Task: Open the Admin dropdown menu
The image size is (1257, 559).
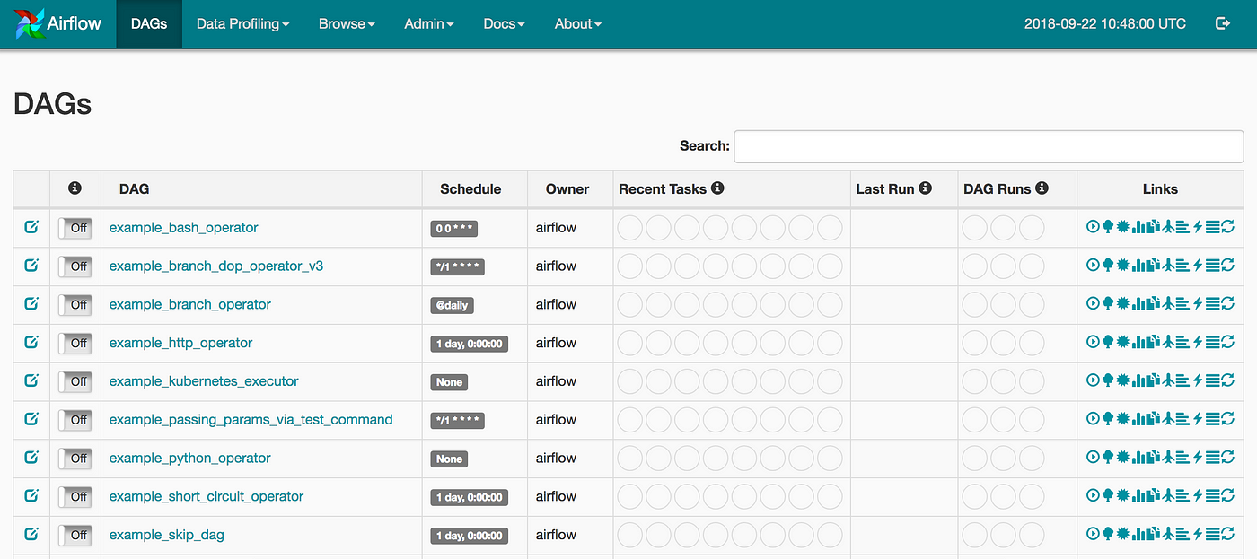Action: (x=429, y=24)
